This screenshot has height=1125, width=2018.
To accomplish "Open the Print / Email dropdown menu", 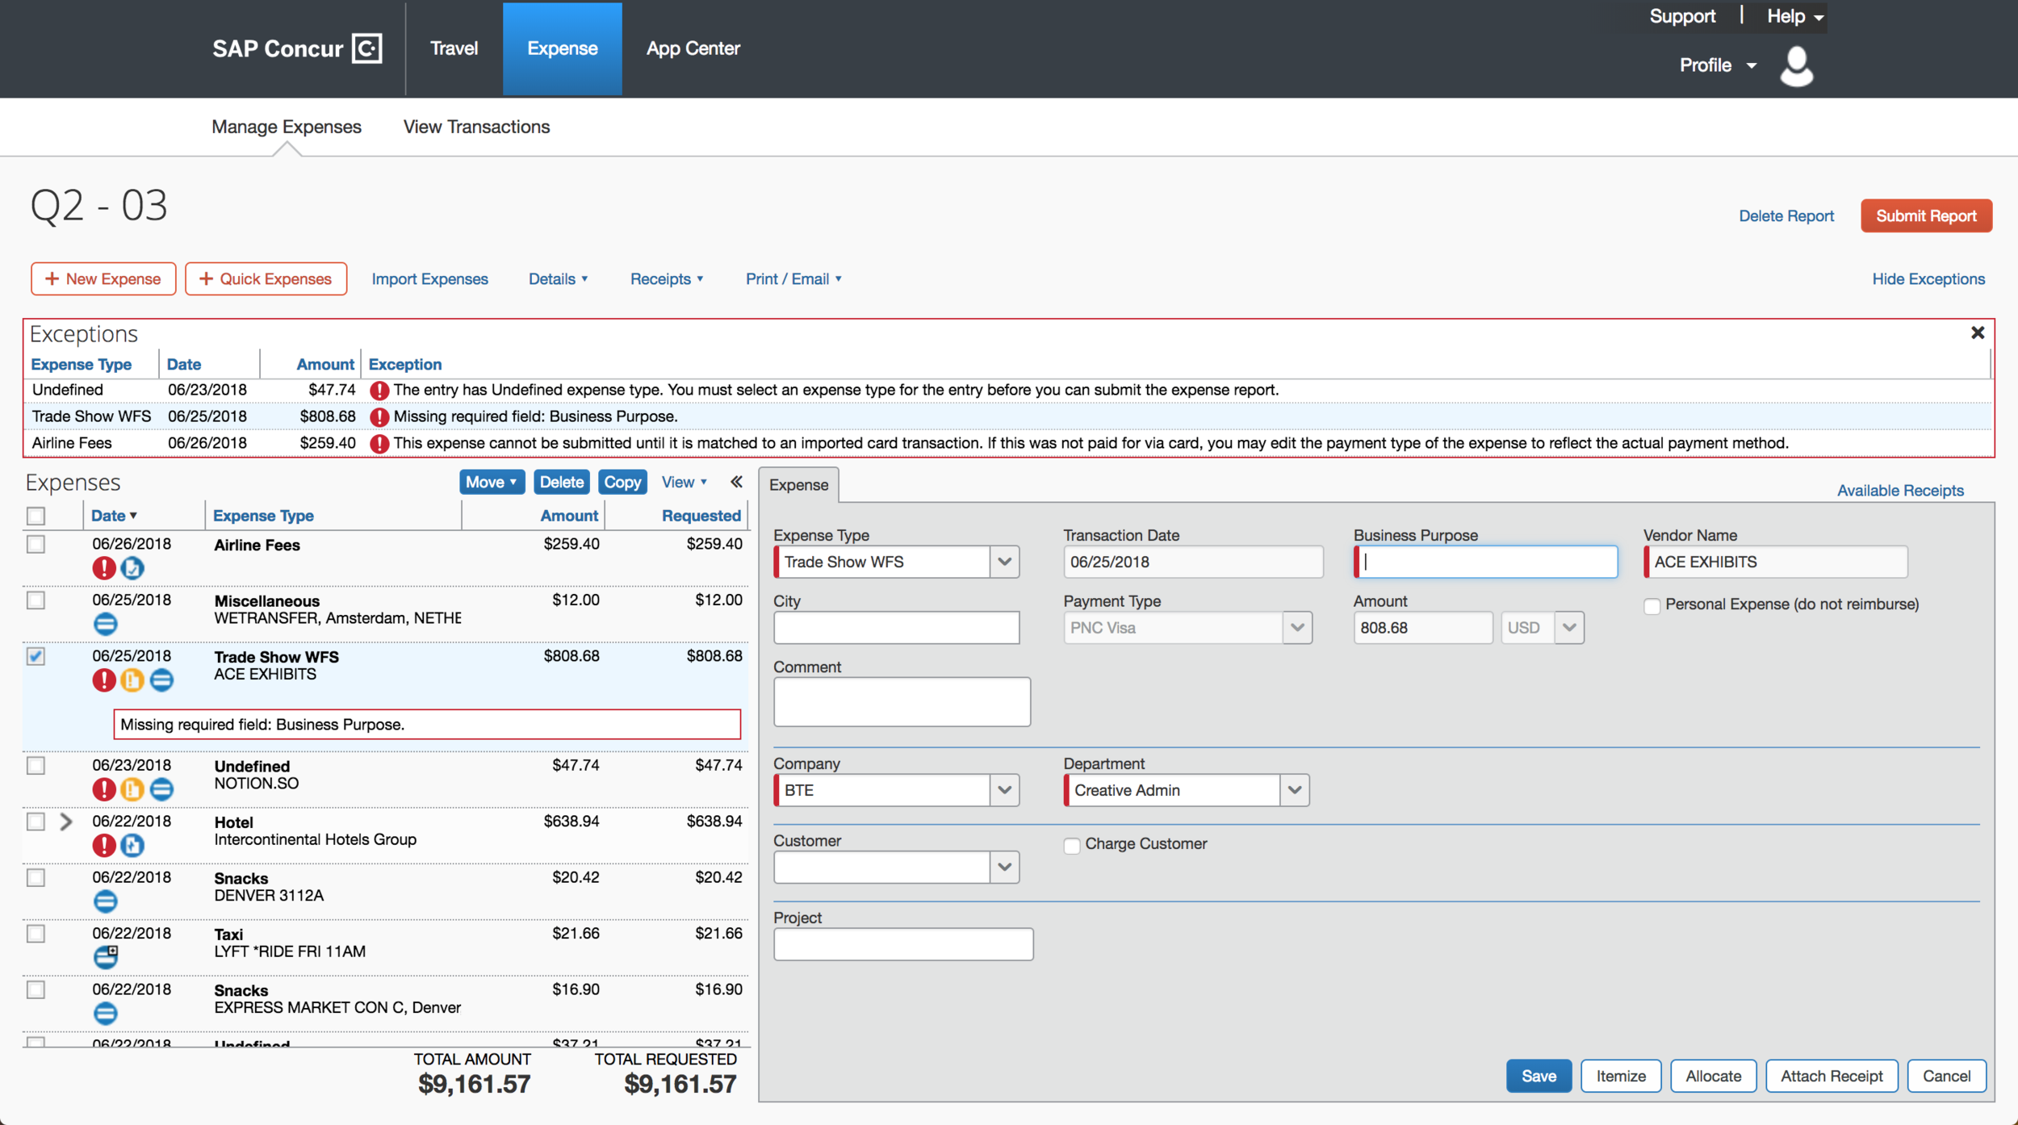I will click(793, 279).
